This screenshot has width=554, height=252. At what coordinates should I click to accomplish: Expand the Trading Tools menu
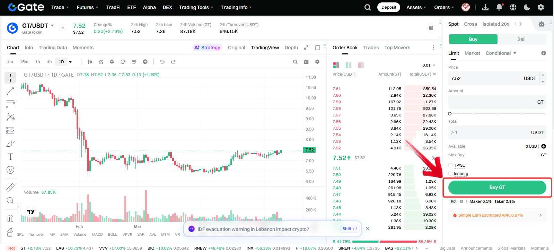[x=196, y=7]
